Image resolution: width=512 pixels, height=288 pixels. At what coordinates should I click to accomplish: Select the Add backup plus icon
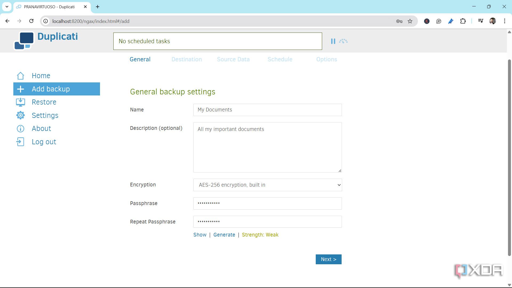(x=21, y=89)
